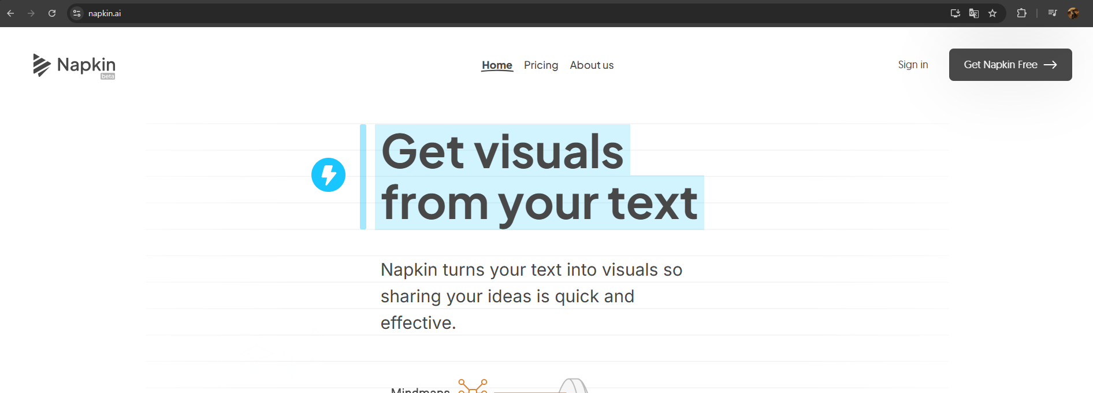
Task: Open the media control icon in toolbar
Action: coord(1053,13)
